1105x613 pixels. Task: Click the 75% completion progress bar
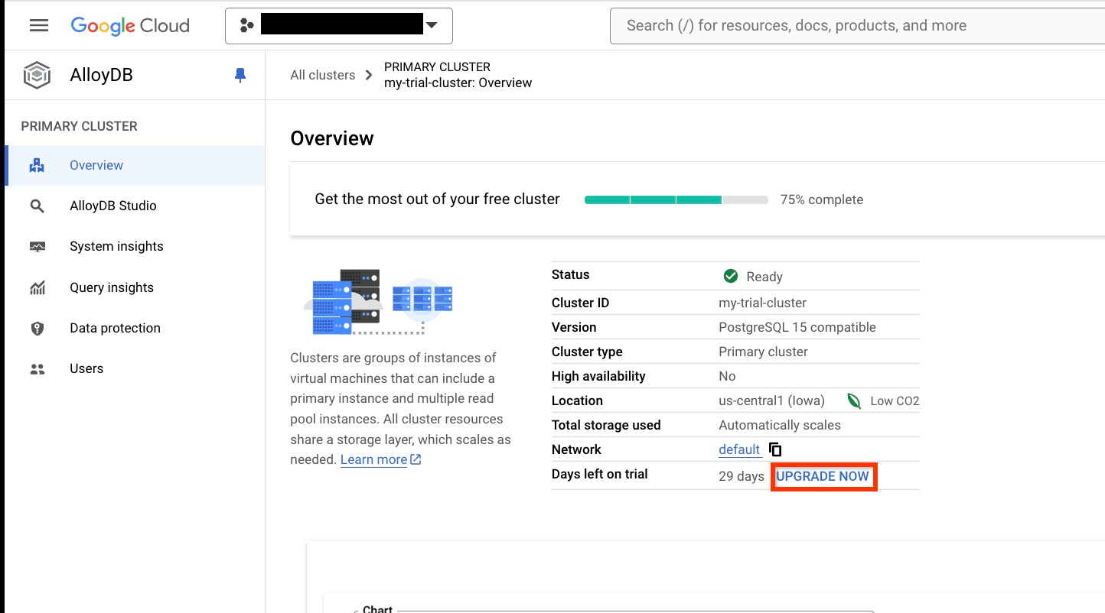(676, 199)
